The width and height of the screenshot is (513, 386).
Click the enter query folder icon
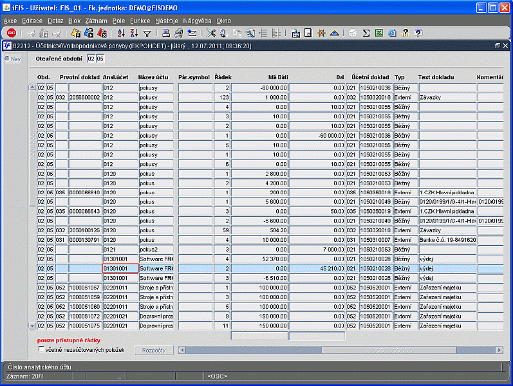click(x=76, y=33)
